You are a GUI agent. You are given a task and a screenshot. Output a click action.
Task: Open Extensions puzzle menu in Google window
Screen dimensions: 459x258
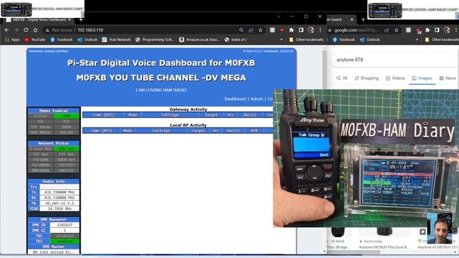click(427, 30)
